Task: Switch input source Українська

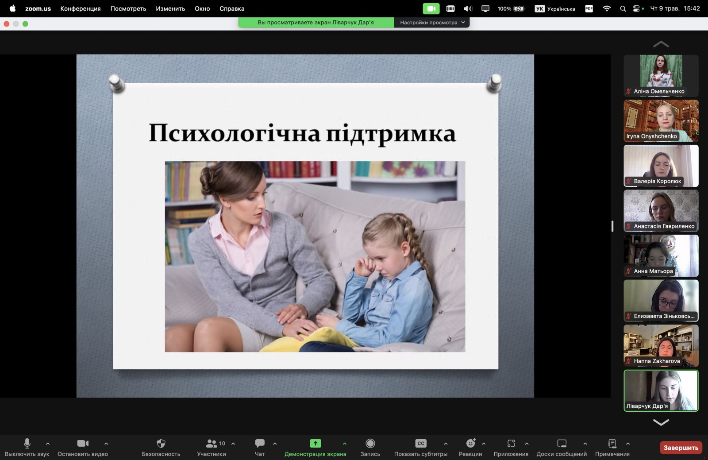Action: click(555, 8)
